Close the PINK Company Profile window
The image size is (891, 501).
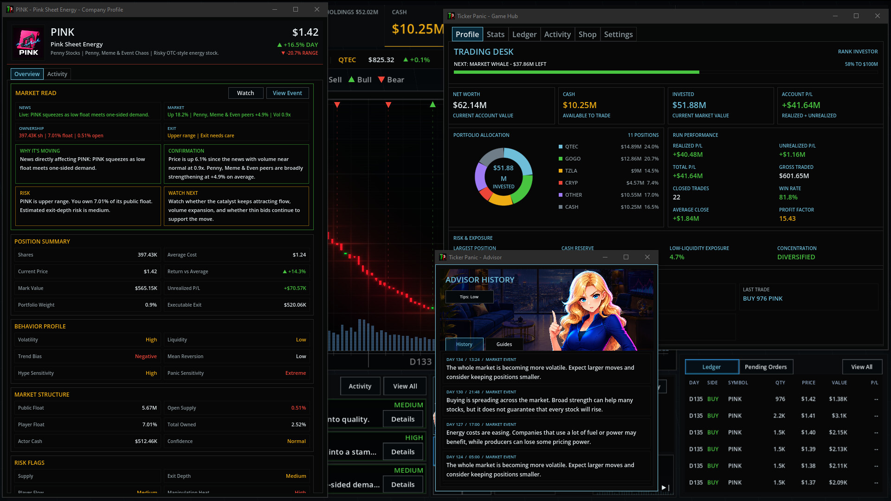(x=317, y=9)
